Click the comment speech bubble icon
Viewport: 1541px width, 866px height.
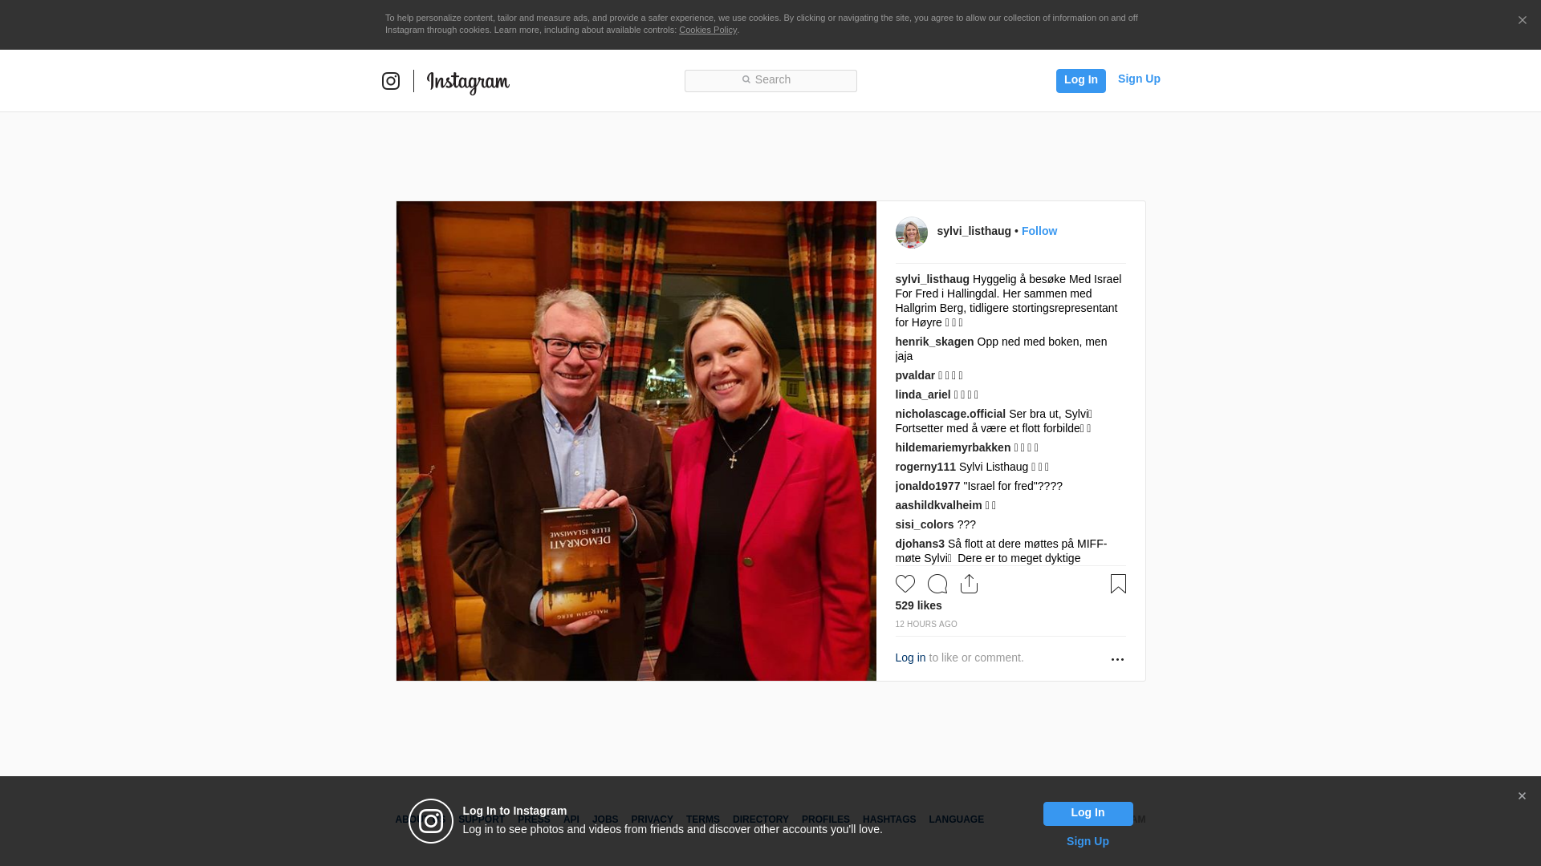point(937,584)
